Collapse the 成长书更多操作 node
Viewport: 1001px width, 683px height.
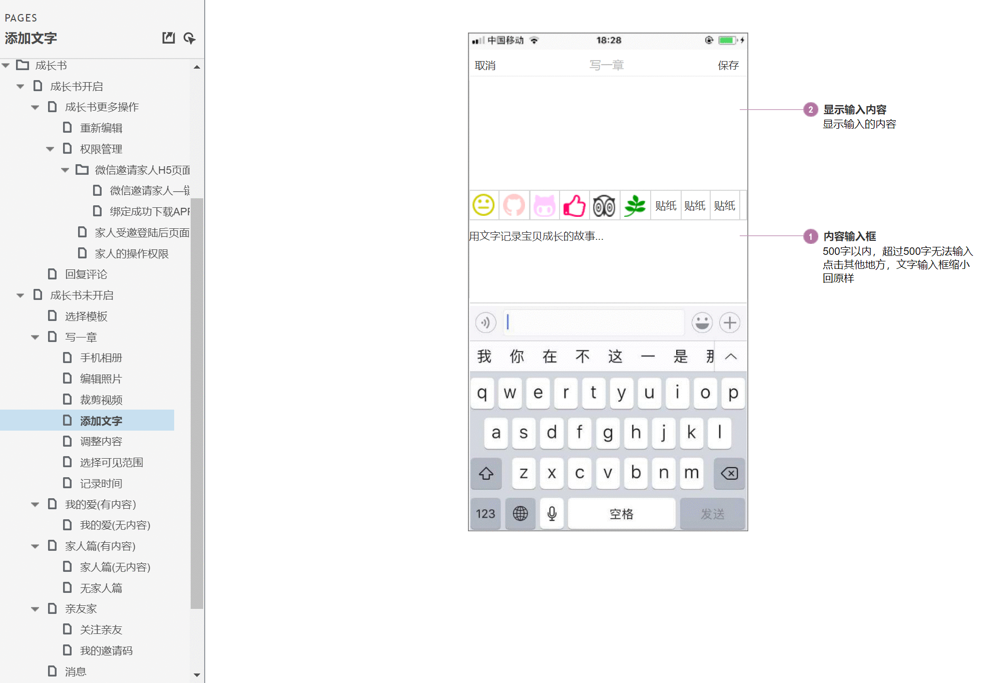[36, 107]
